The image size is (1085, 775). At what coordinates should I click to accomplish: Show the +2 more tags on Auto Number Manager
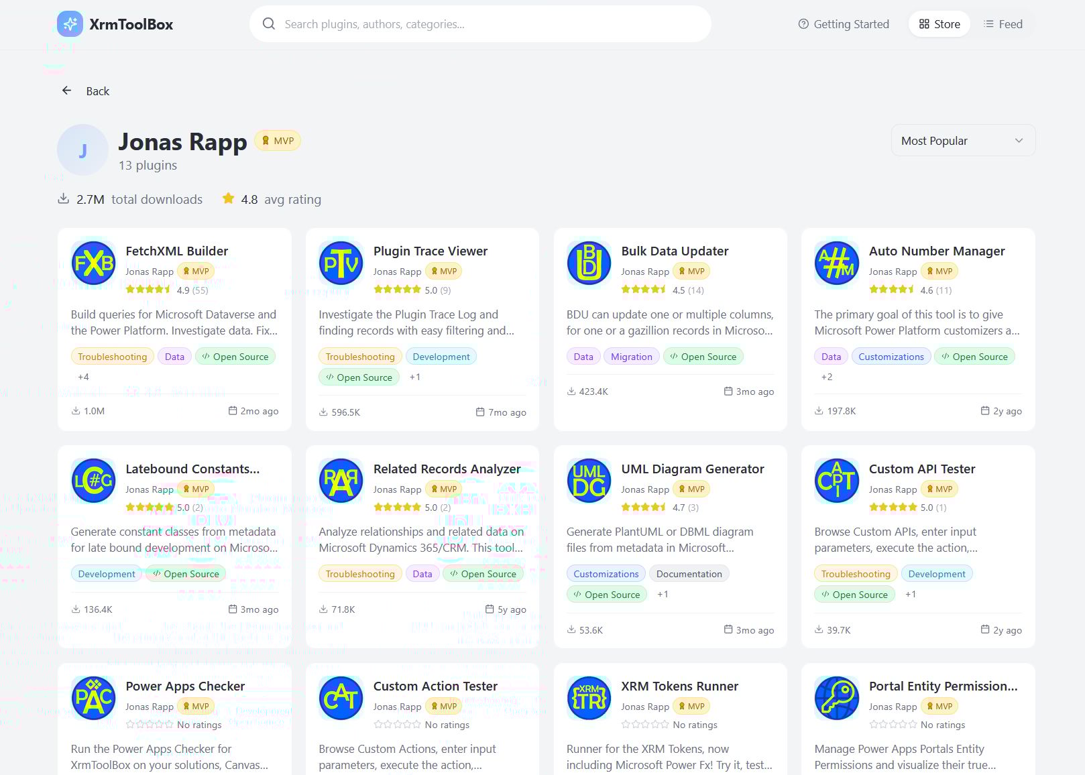click(x=827, y=377)
